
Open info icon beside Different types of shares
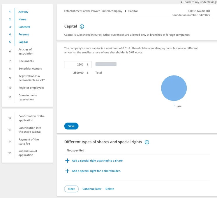147,142
